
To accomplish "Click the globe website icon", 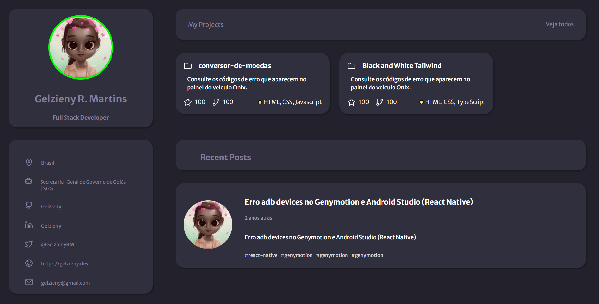I will point(29,263).
